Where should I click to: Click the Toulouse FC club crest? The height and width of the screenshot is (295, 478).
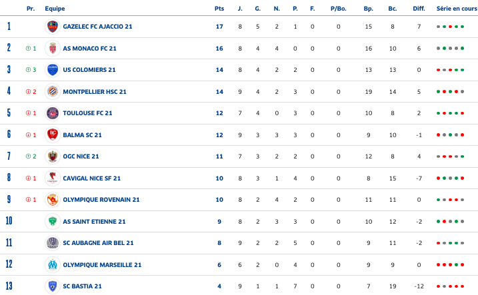[53, 113]
